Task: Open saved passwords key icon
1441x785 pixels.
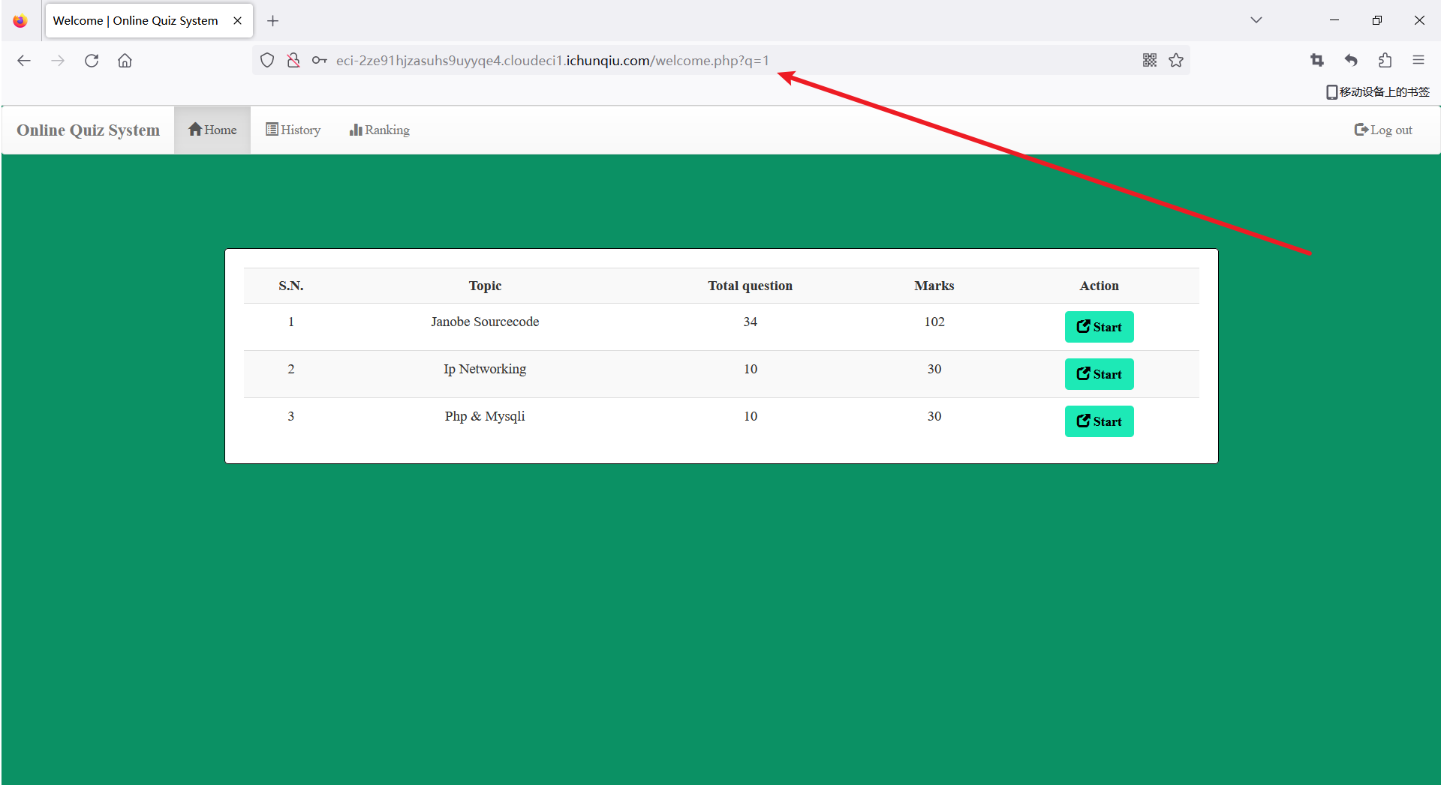Action: (x=320, y=61)
